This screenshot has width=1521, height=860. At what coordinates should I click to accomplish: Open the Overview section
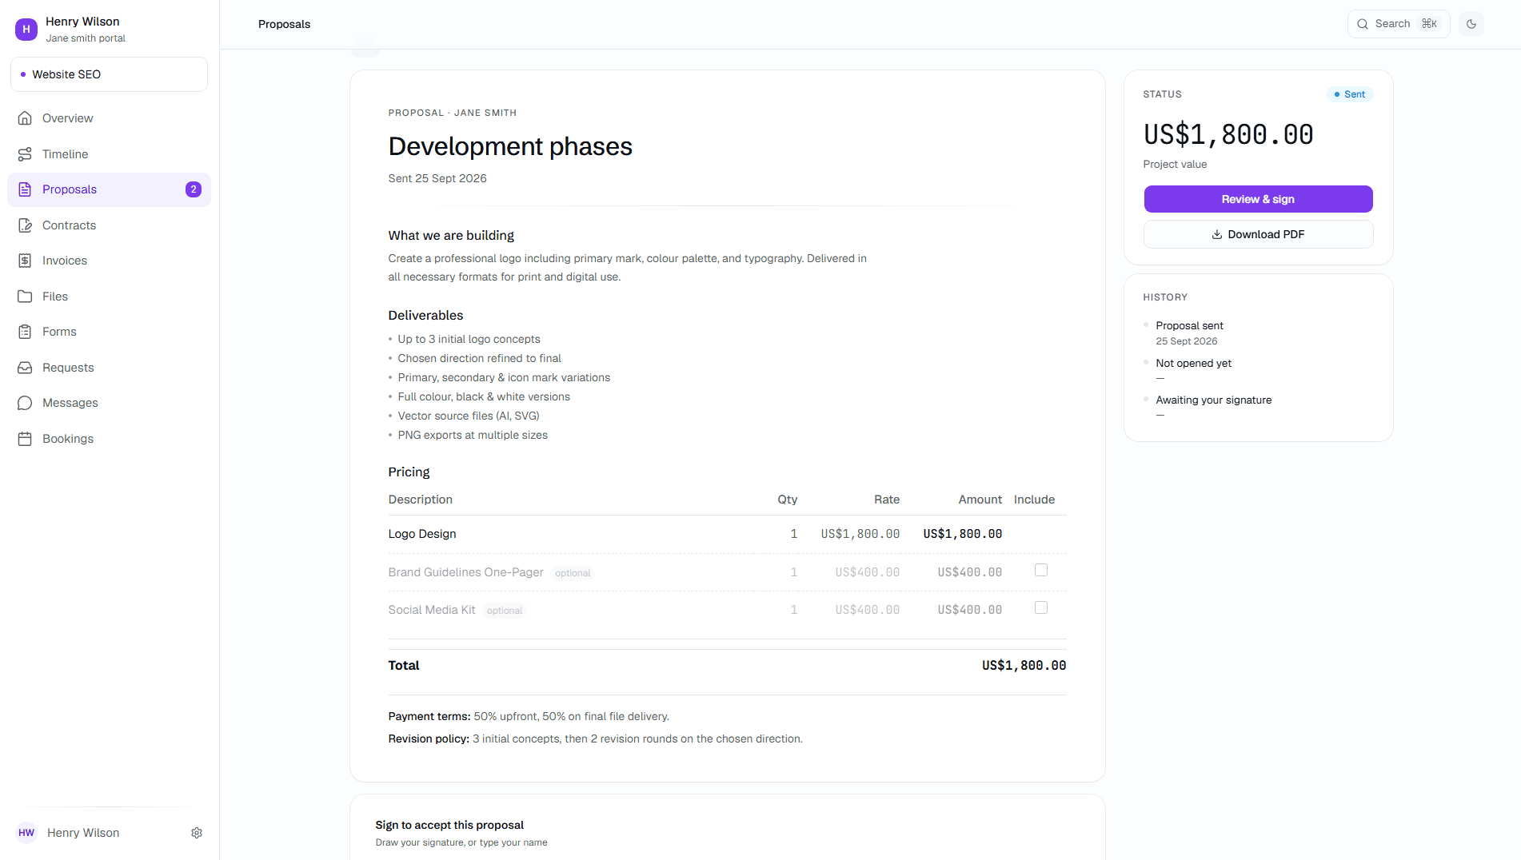coord(110,118)
